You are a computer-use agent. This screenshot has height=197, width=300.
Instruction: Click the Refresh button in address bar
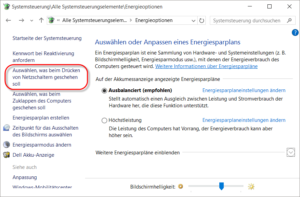(x=202, y=20)
